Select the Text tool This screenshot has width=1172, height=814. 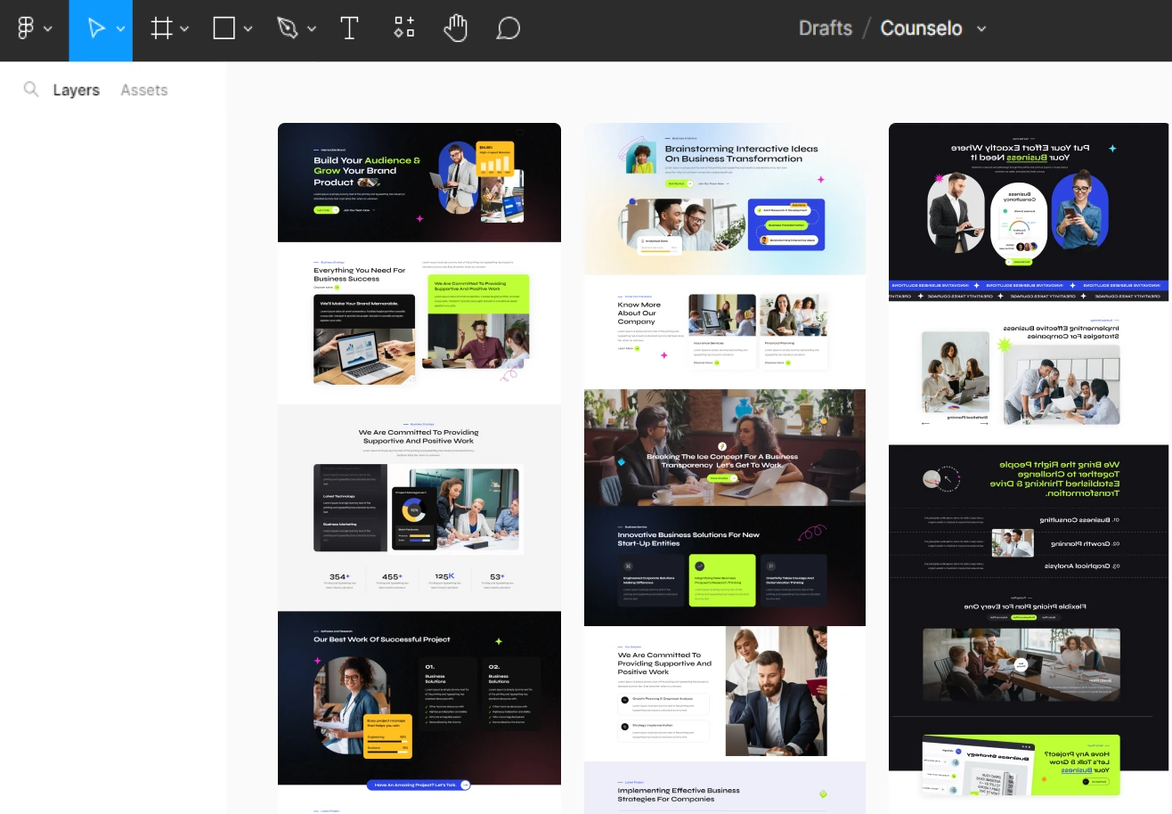(349, 28)
